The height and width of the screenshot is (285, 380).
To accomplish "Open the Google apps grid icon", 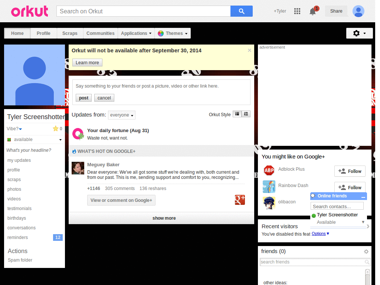I will 297,11.
